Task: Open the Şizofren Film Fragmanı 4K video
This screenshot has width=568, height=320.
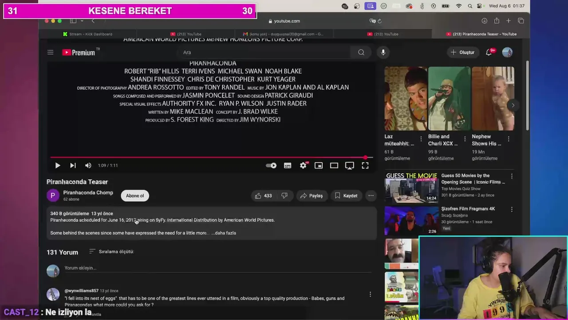Action: coord(468,208)
